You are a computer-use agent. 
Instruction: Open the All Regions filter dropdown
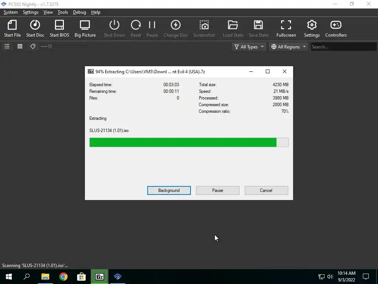pyautogui.click(x=289, y=47)
